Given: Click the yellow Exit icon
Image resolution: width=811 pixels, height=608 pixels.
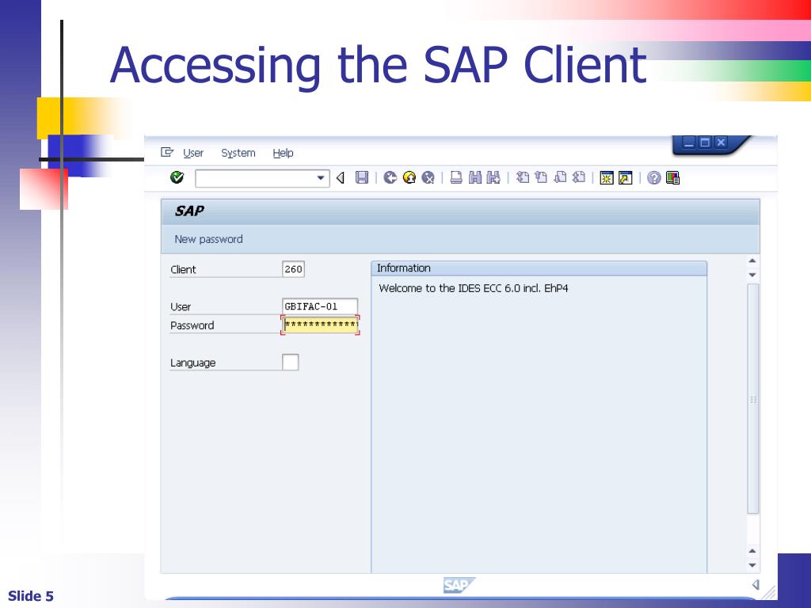Looking at the screenshot, I should click(409, 177).
